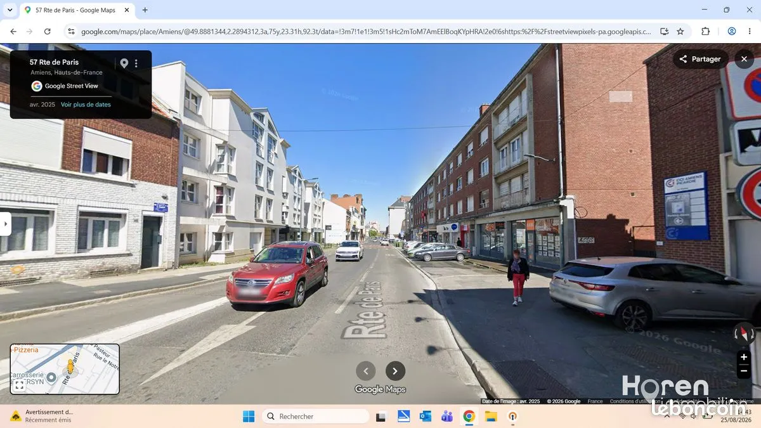This screenshot has height=428, width=761.
Task: Click the fullscreen icon on mini map
Action: tap(19, 384)
